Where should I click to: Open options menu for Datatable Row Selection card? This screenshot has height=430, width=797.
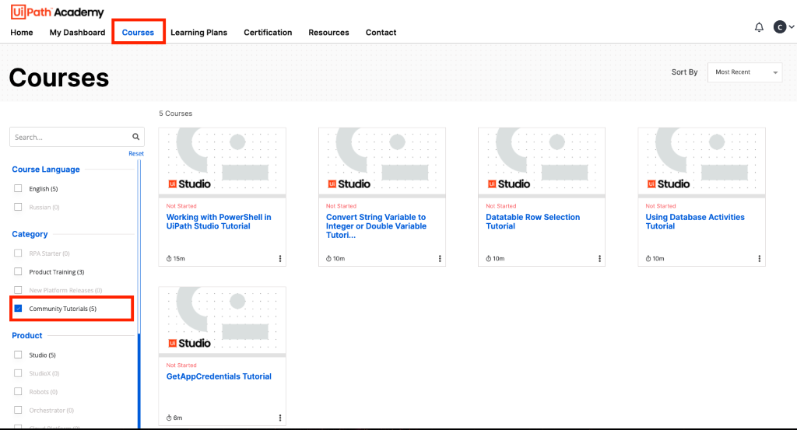coord(600,258)
